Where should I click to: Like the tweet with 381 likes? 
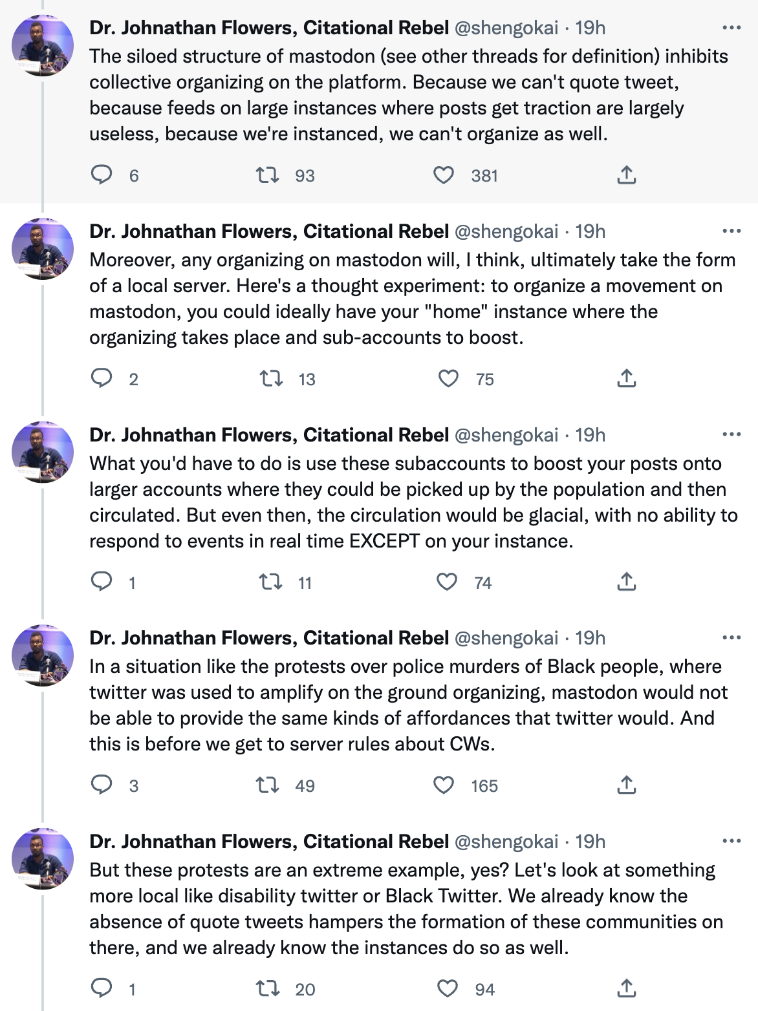point(443,175)
